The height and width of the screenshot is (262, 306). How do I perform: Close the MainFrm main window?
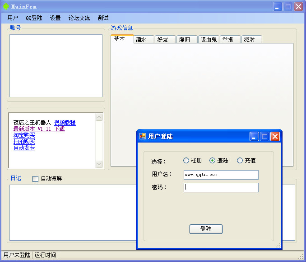[298, 7]
